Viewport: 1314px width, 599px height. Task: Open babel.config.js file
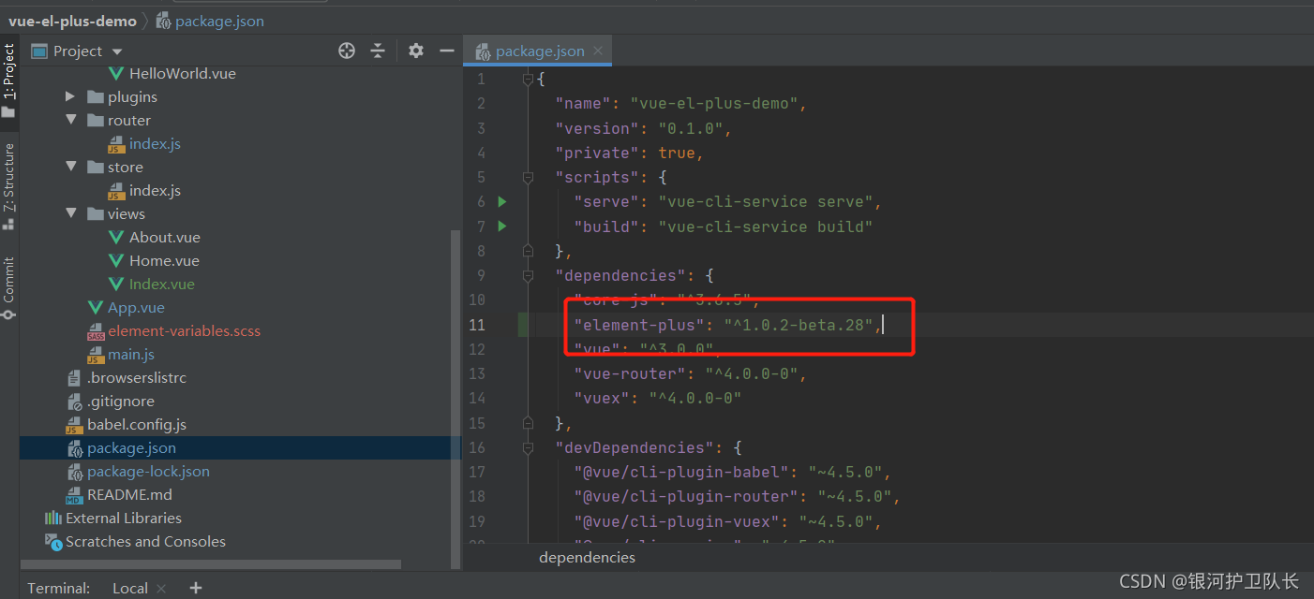(x=136, y=424)
